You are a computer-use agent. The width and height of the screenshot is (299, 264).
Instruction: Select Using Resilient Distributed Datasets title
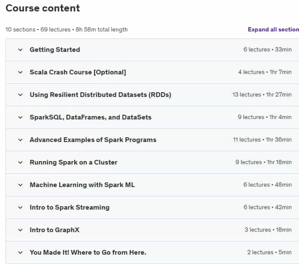point(101,95)
